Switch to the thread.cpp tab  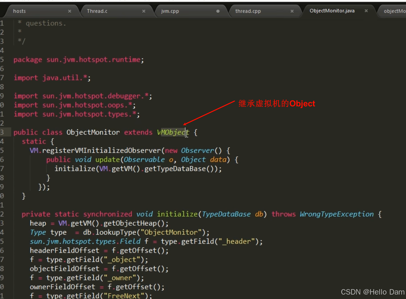tap(248, 11)
